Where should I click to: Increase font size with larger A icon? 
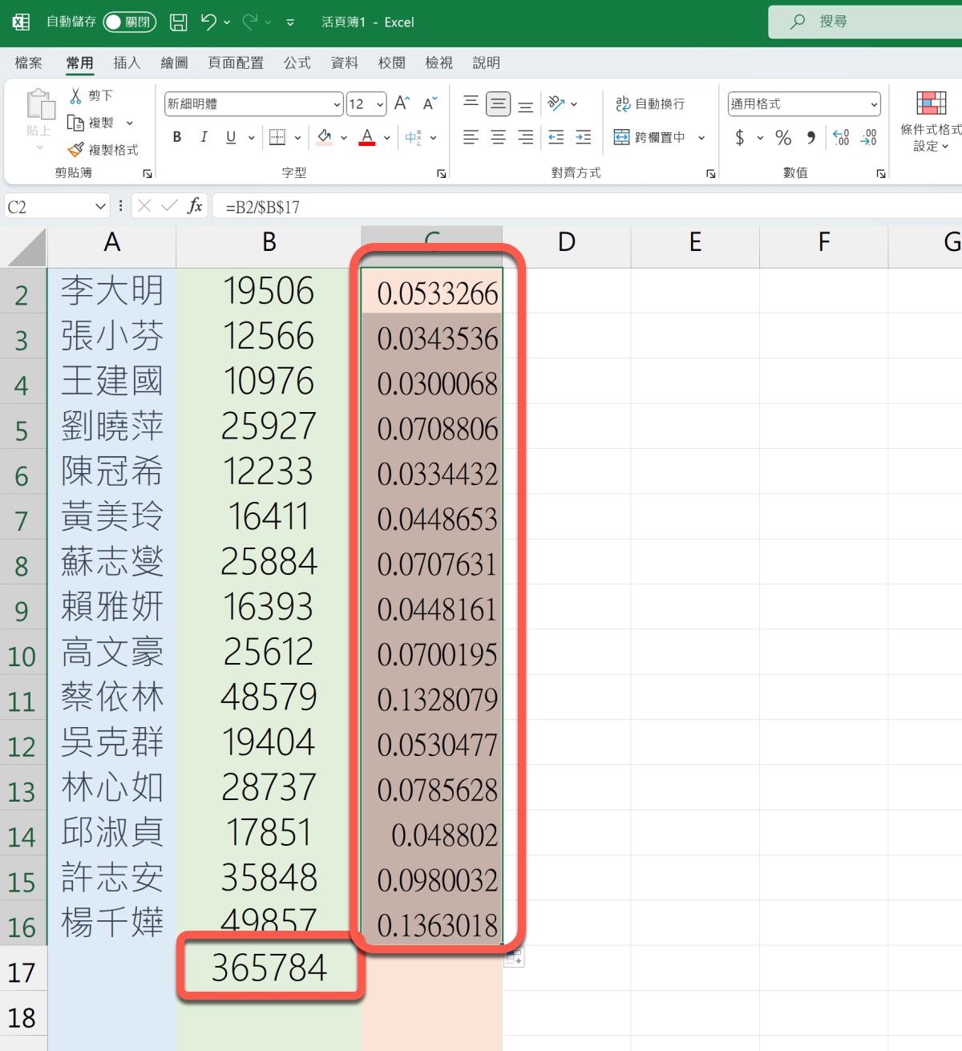pyautogui.click(x=402, y=103)
